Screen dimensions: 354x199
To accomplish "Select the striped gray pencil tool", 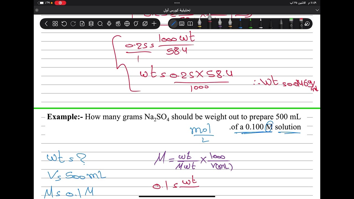I will pyautogui.click(x=281, y=23).
